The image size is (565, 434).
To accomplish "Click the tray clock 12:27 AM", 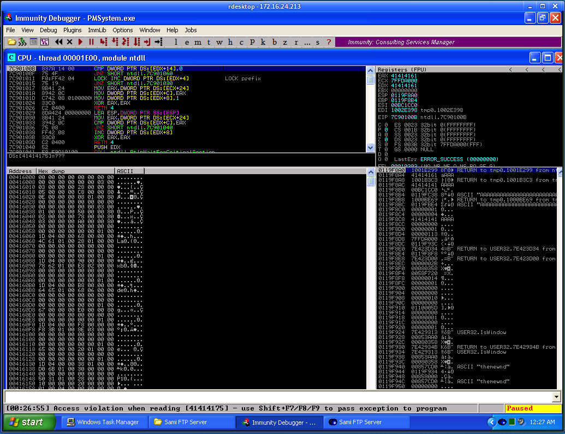I will pos(542,422).
